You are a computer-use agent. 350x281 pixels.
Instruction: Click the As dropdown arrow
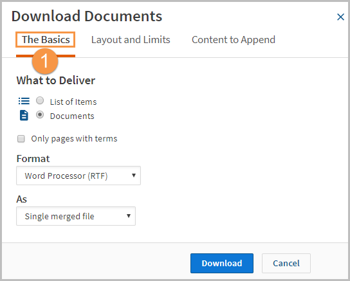pyautogui.click(x=129, y=216)
